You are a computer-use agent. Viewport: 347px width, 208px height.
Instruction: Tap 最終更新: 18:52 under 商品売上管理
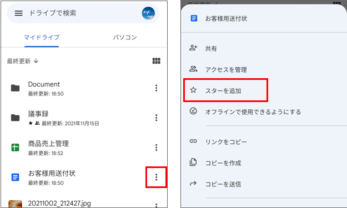(x=46, y=153)
